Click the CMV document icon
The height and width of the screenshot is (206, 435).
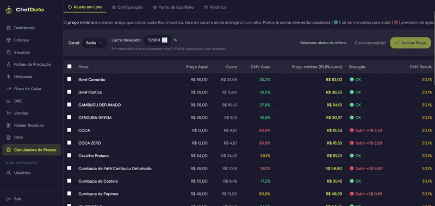(x=9, y=138)
